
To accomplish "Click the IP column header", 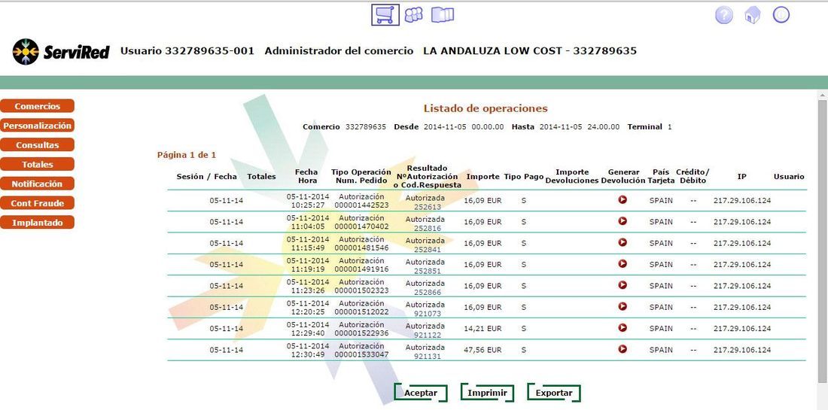I will click(742, 177).
